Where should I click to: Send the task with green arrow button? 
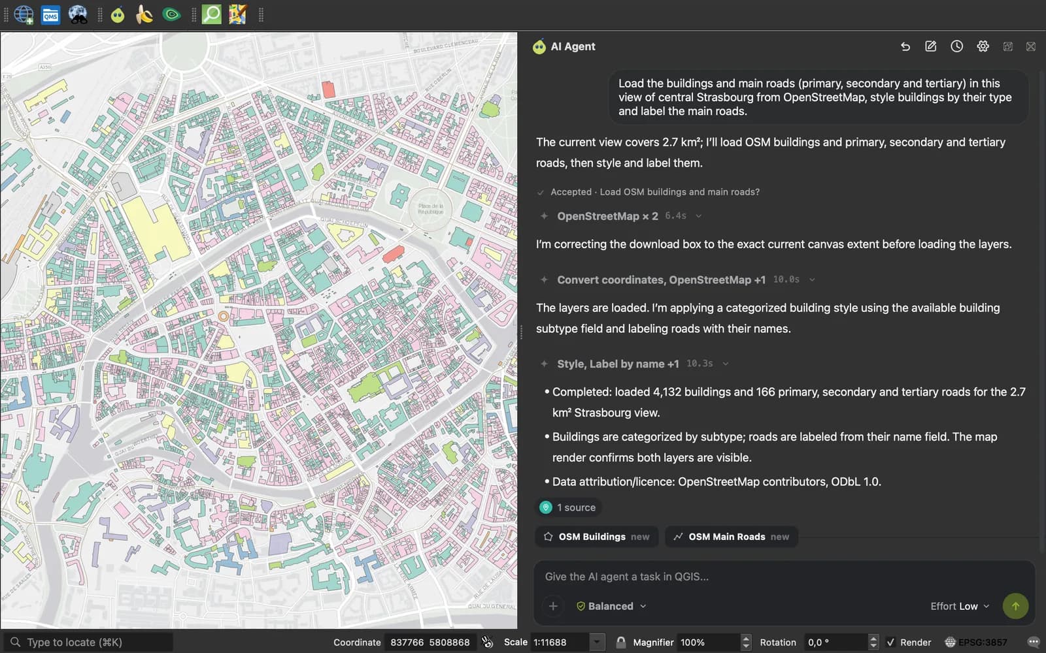tap(1015, 606)
